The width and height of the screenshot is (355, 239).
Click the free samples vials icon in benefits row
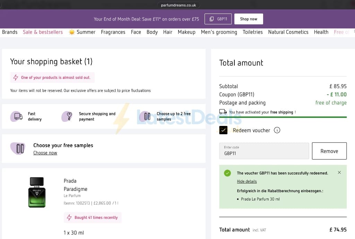coord(146,117)
